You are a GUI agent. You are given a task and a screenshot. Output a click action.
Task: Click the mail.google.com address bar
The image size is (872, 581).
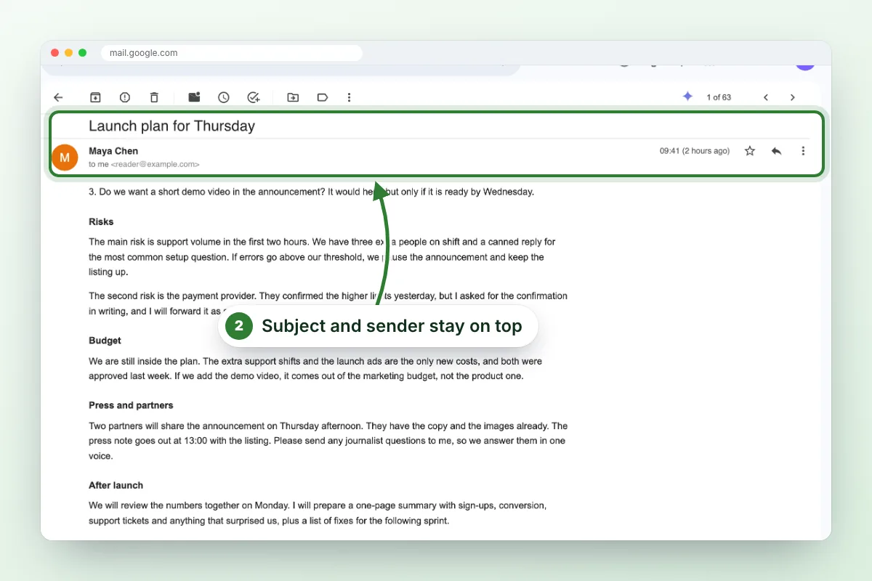click(x=232, y=53)
